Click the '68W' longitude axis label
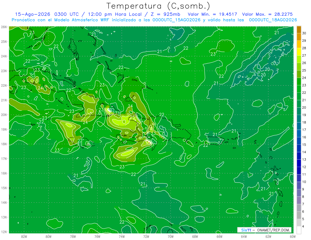 coord(195,237)
